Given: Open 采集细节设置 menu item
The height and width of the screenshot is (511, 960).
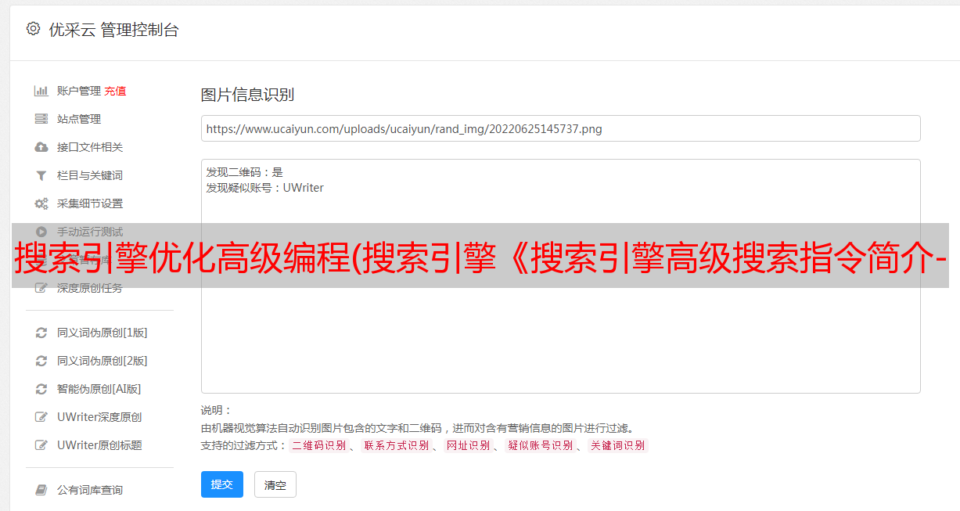Looking at the screenshot, I should [90, 203].
